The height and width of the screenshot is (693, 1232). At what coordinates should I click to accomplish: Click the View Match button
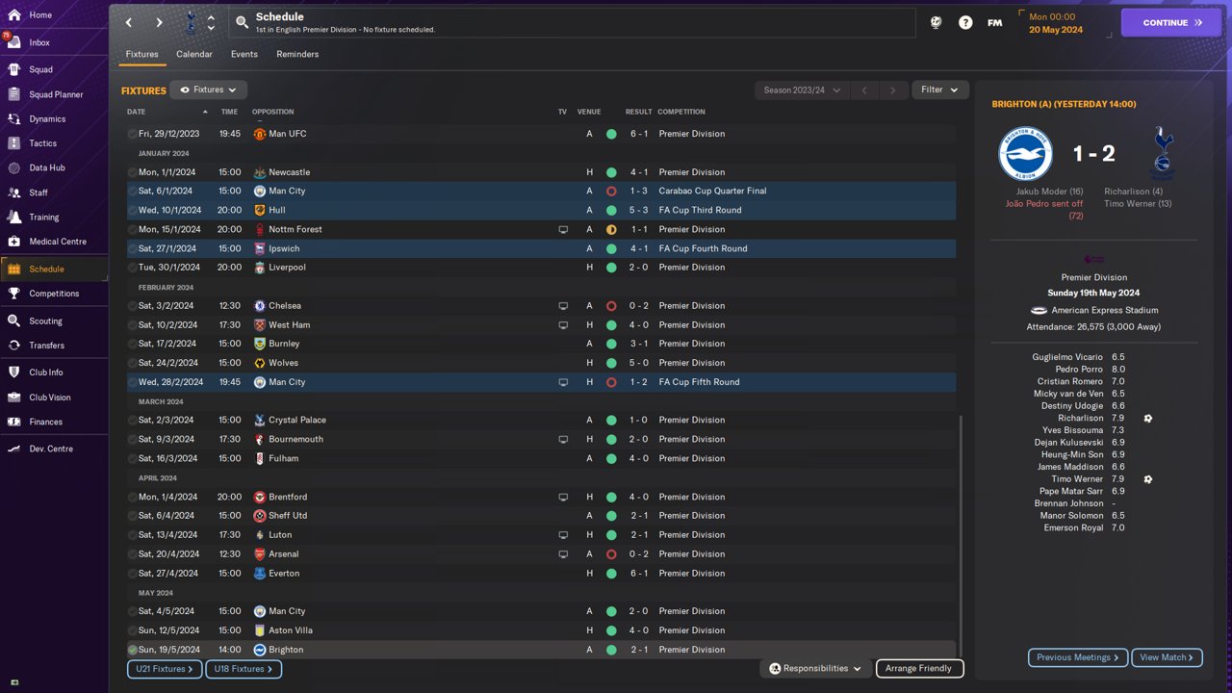1168,657
